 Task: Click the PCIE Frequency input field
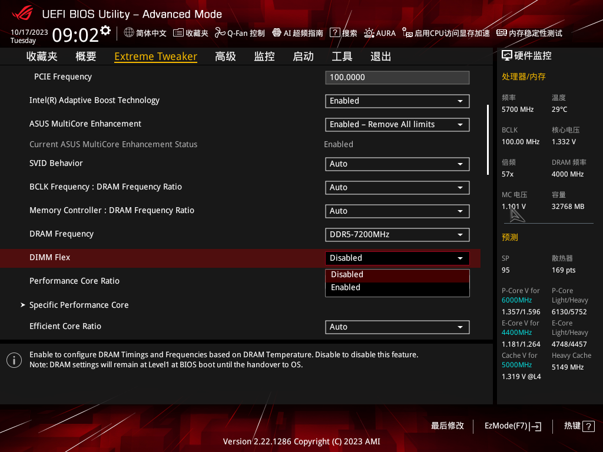click(397, 78)
